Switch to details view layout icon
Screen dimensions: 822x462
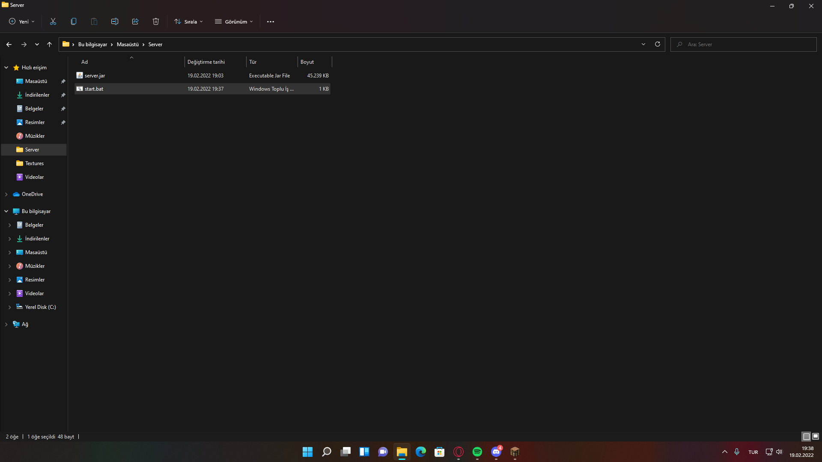(x=806, y=436)
